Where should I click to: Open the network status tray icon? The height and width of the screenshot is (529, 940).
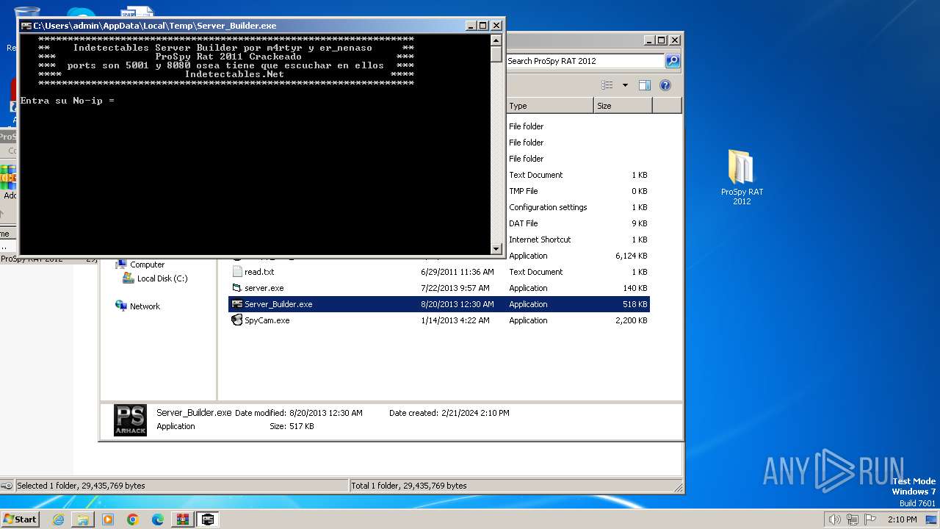point(853,519)
